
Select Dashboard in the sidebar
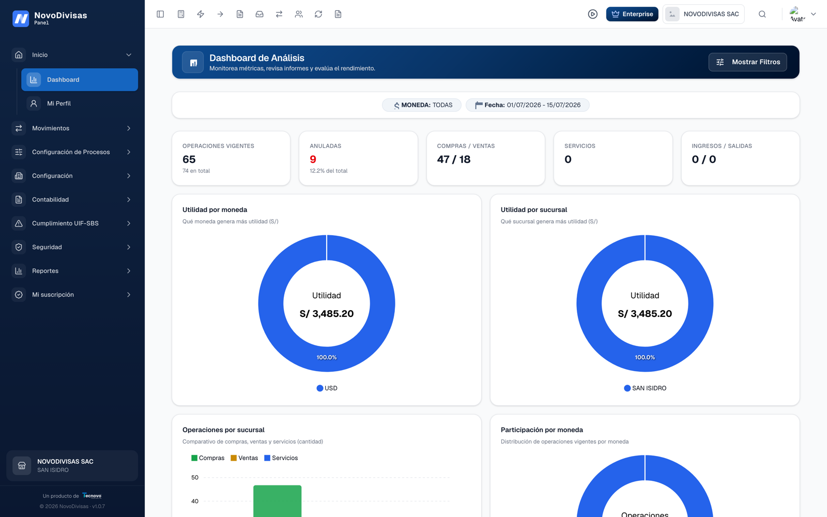[x=80, y=80]
